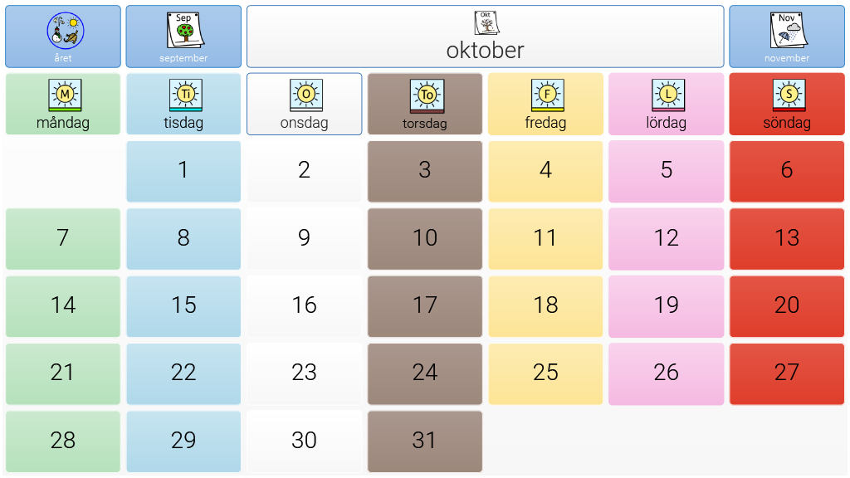850x478 pixels.
Task: Select fredag weekday symbol
Action: 545,104
